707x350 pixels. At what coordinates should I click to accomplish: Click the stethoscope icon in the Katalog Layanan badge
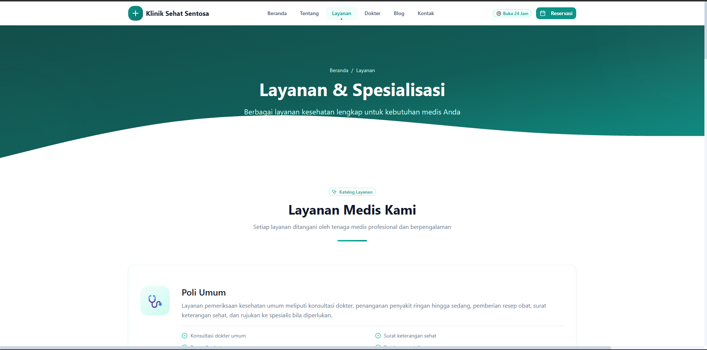click(334, 192)
